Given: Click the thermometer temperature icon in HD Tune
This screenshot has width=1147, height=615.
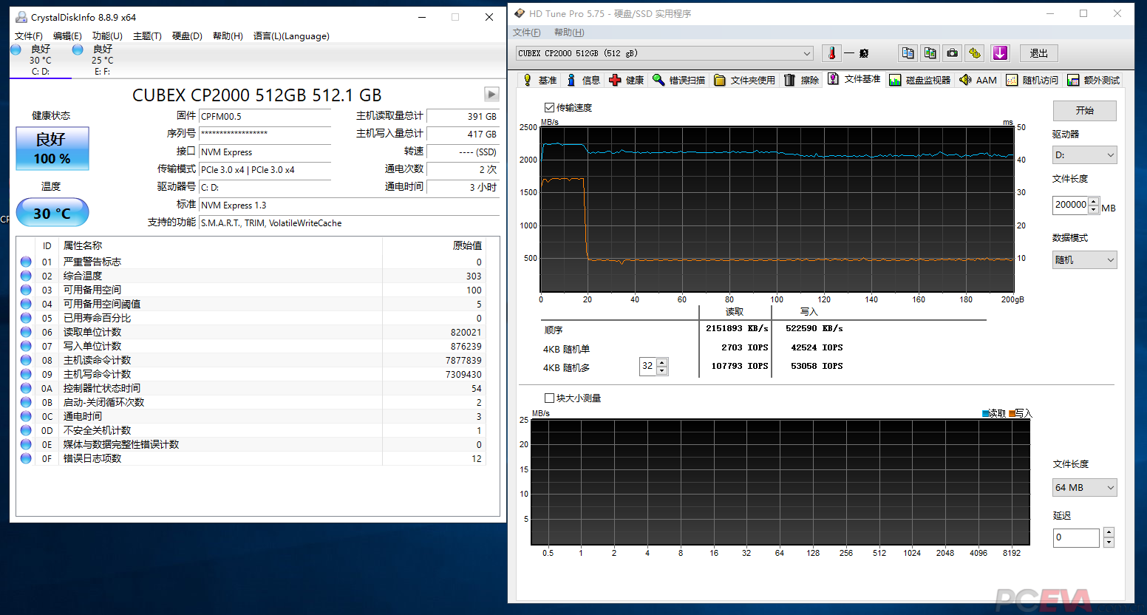Looking at the screenshot, I should point(831,53).
